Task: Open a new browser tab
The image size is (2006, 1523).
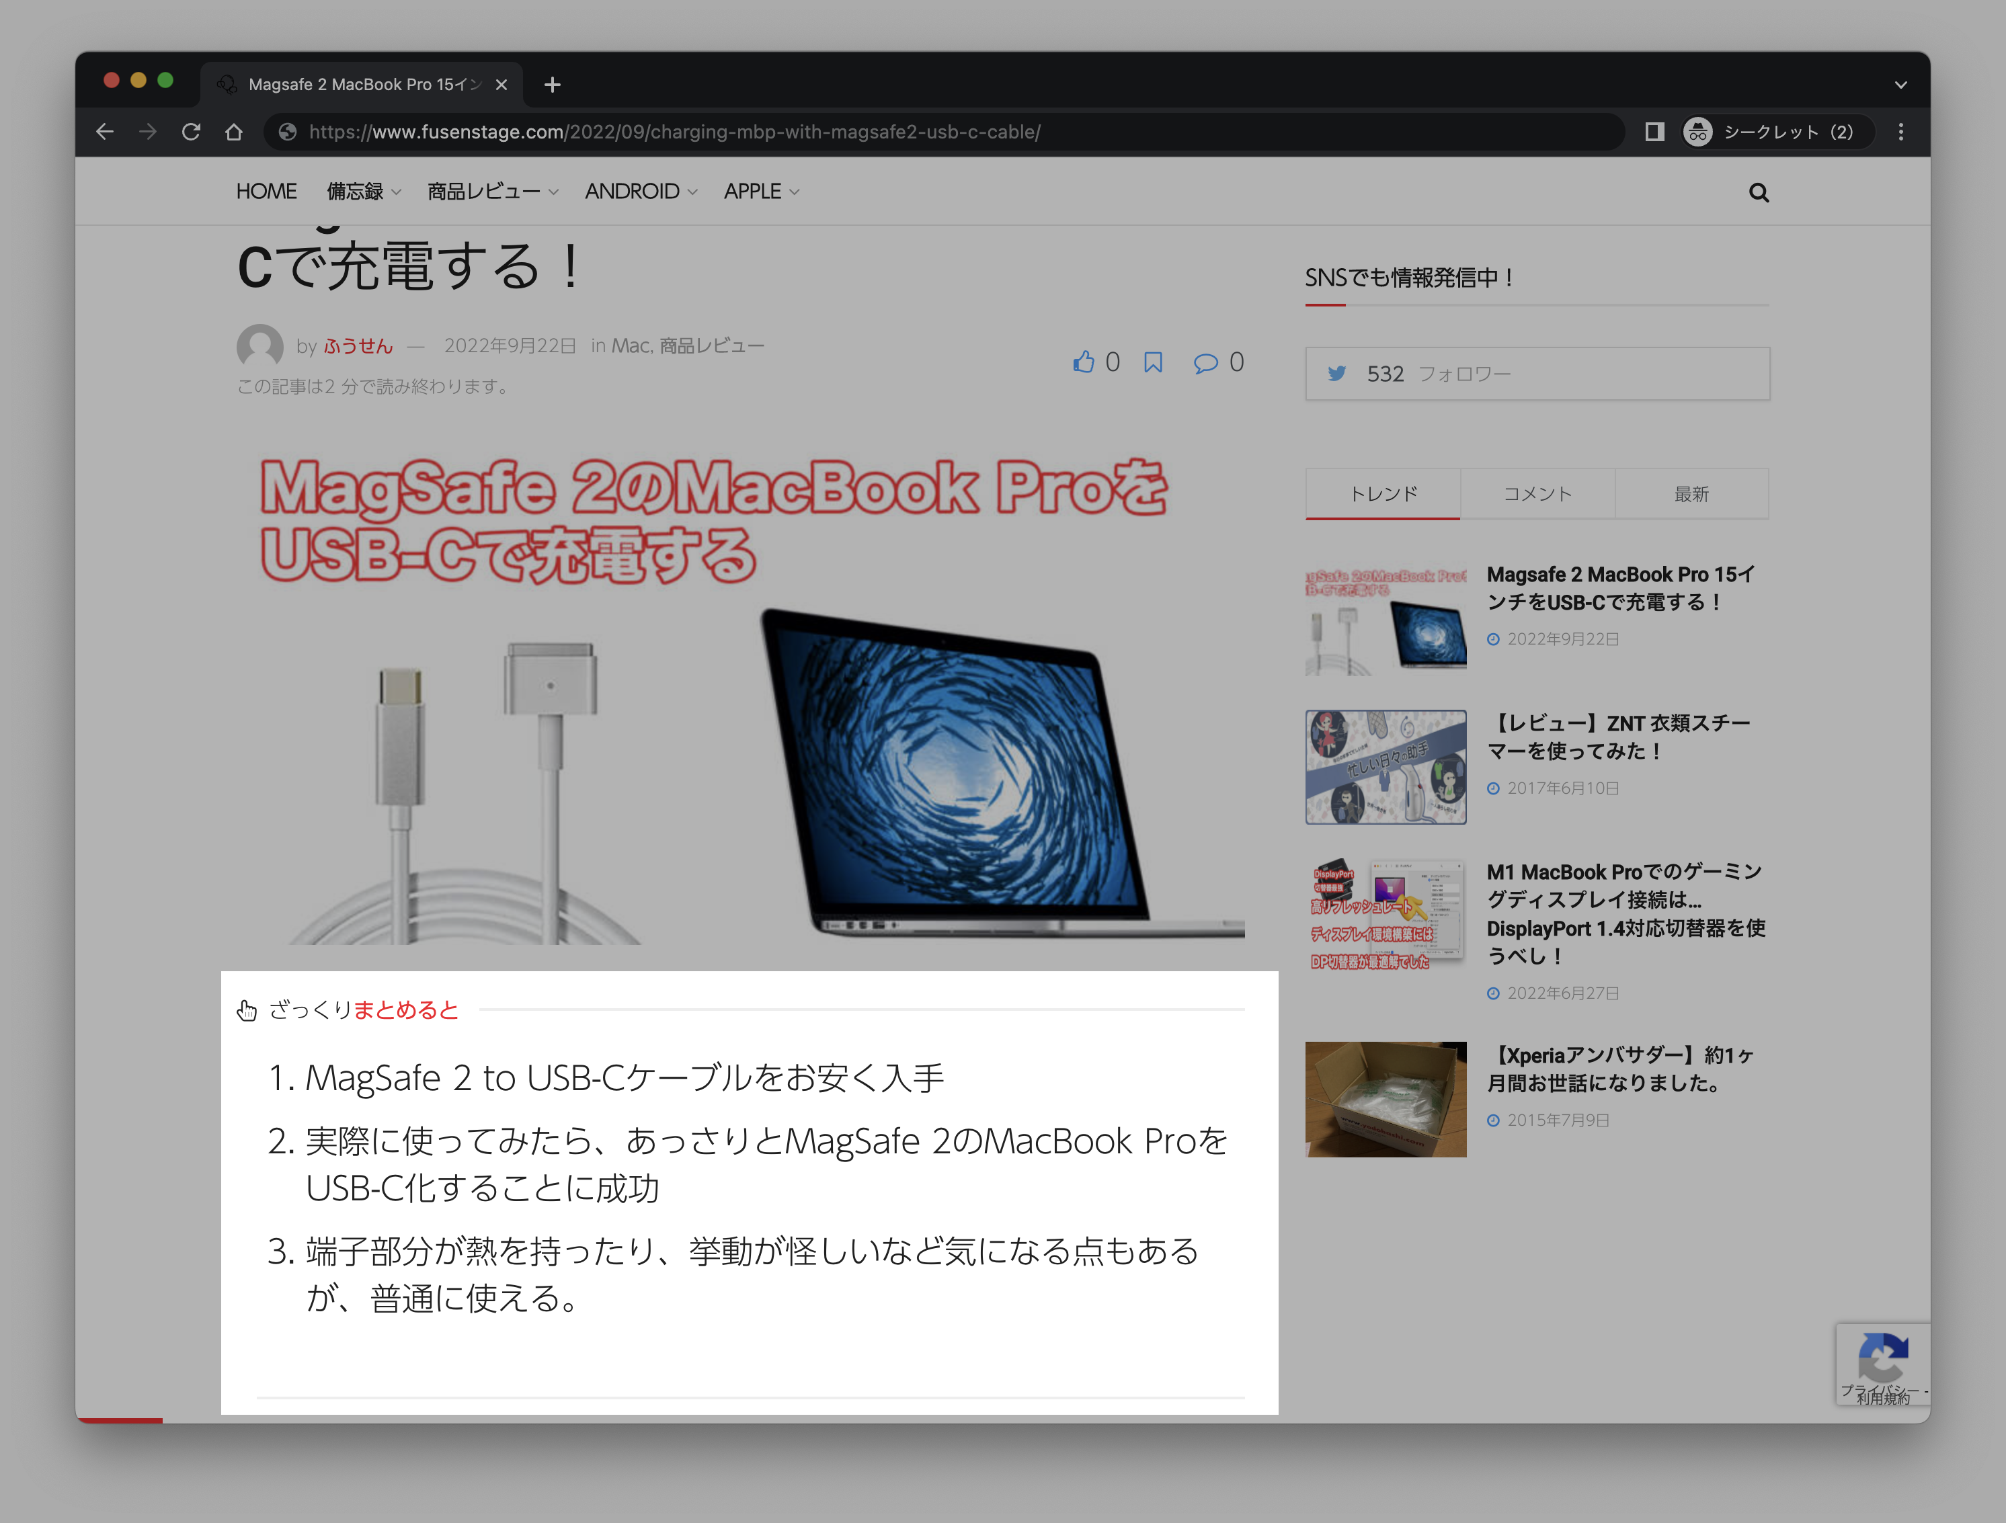Action: coord(553,84)
